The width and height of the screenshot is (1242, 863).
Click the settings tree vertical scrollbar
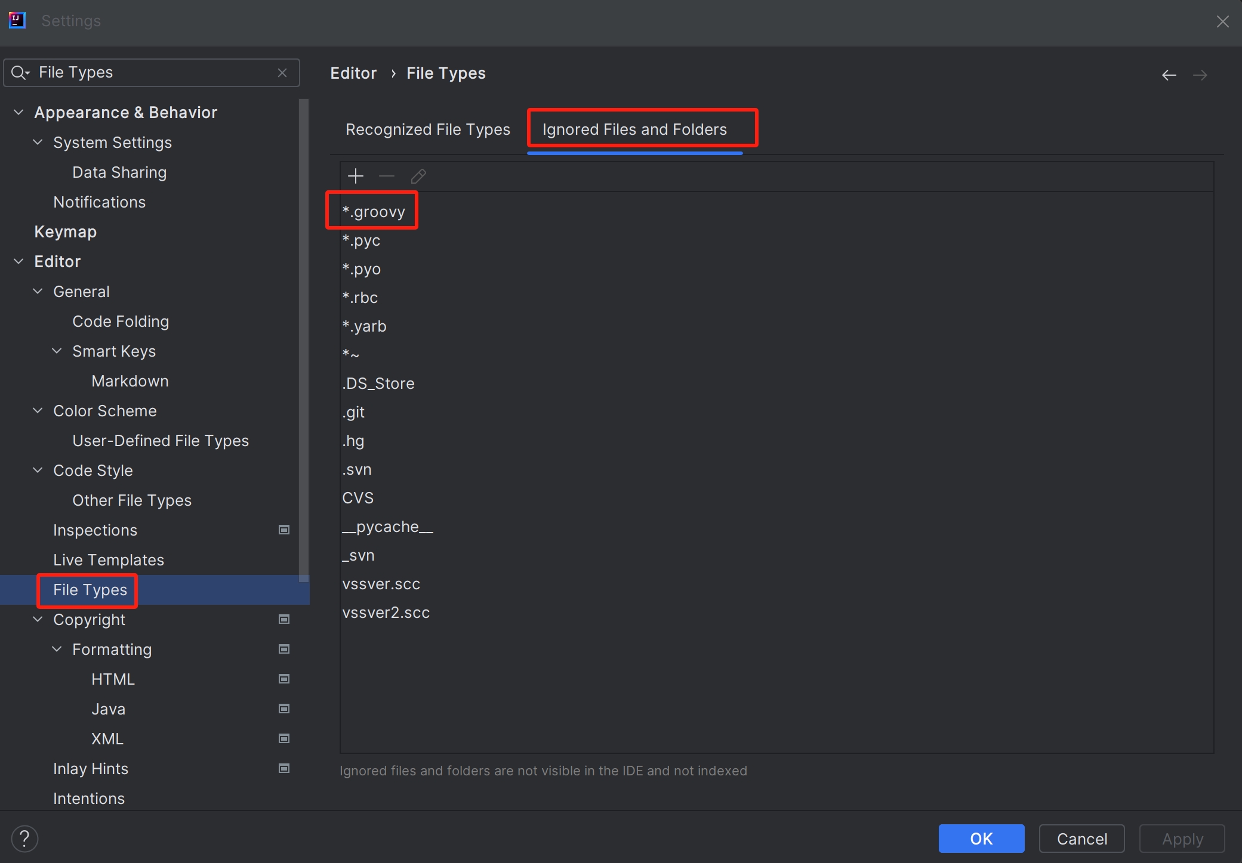tap(304, 340)
